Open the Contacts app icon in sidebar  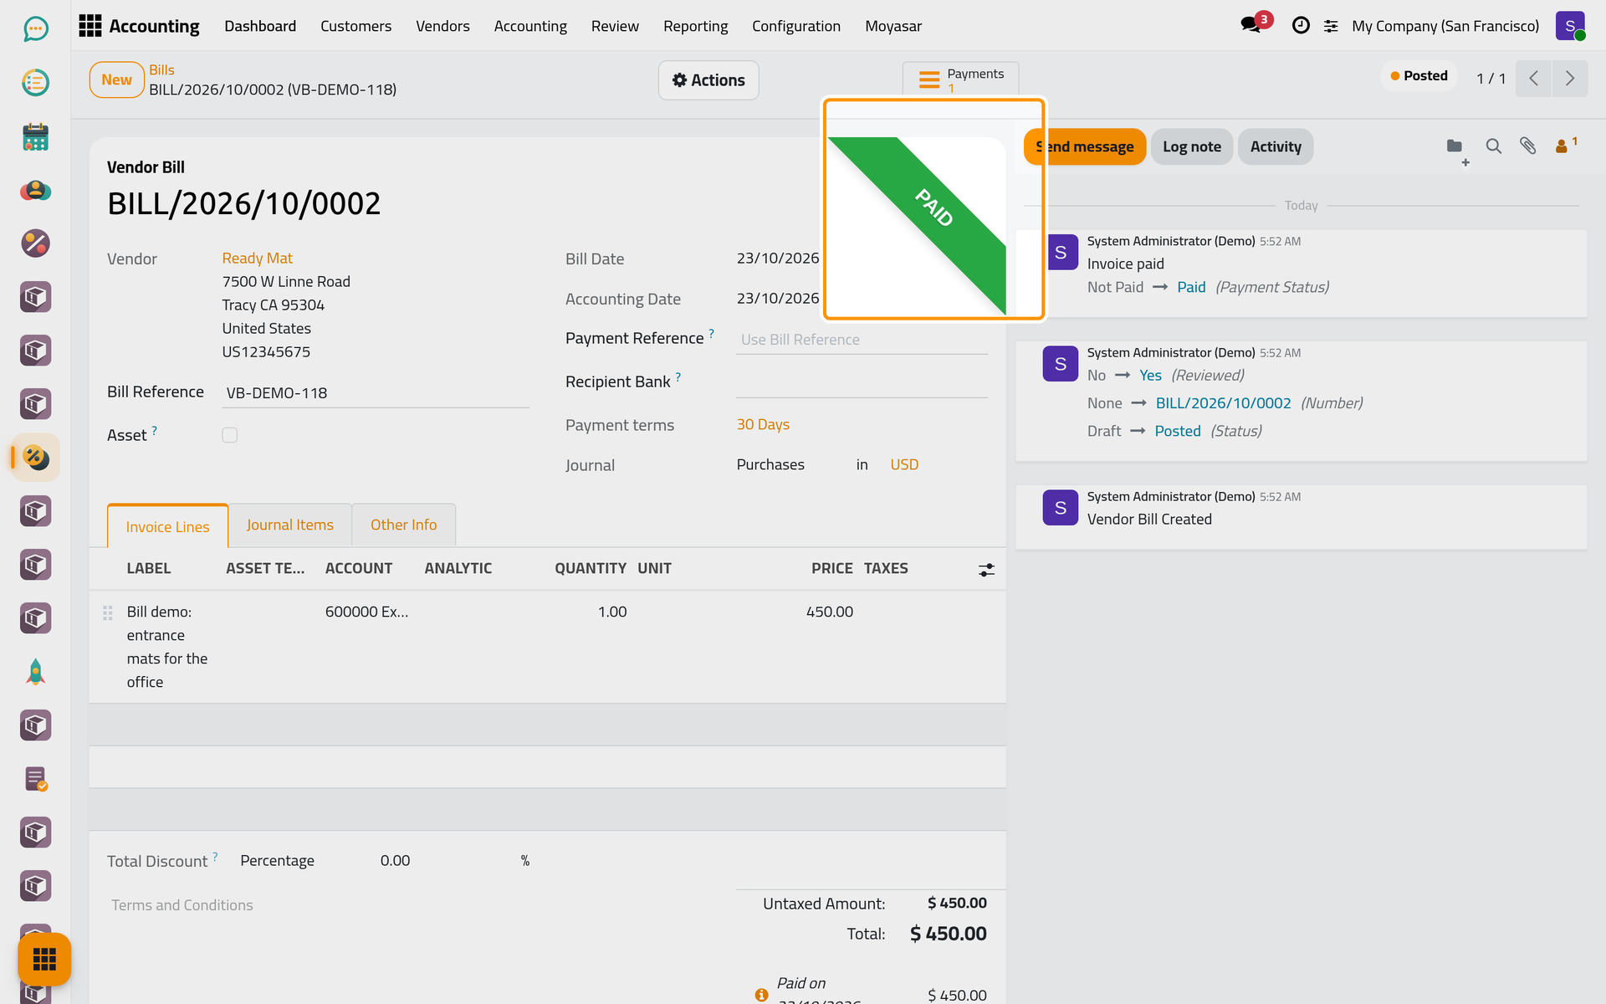(35, 190)
